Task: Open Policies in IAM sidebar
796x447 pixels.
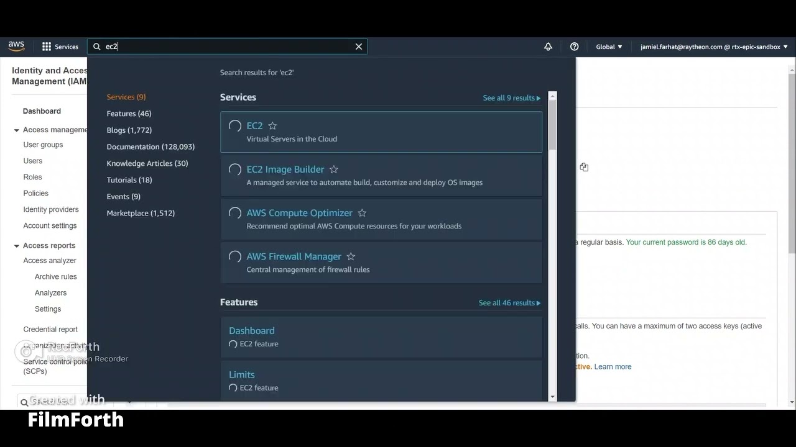Action: click(35, 193)
